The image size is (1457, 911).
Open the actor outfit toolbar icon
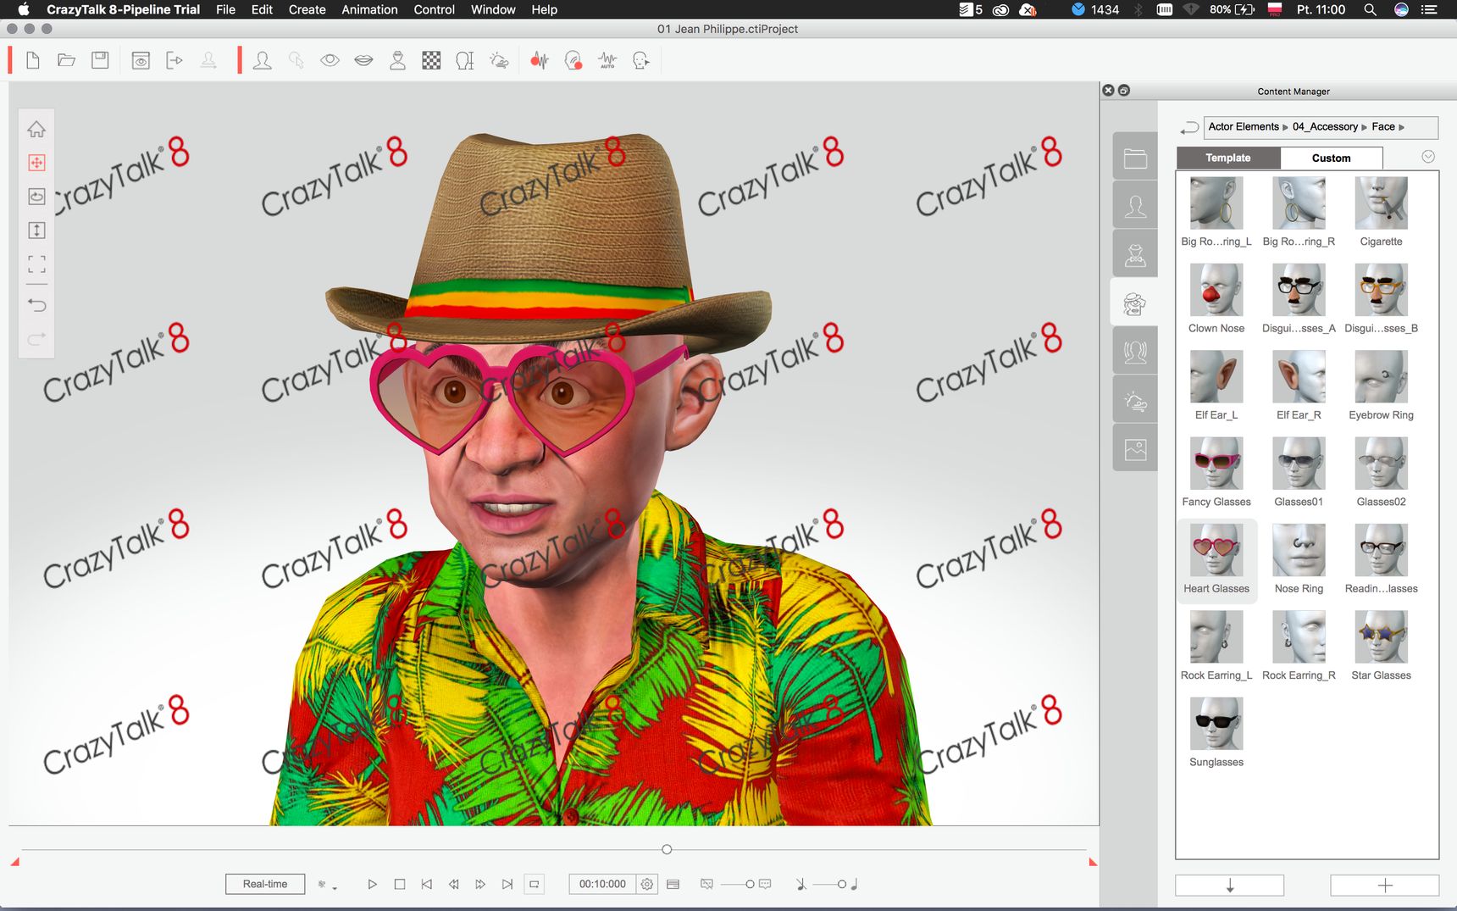(x=397, y=60)
